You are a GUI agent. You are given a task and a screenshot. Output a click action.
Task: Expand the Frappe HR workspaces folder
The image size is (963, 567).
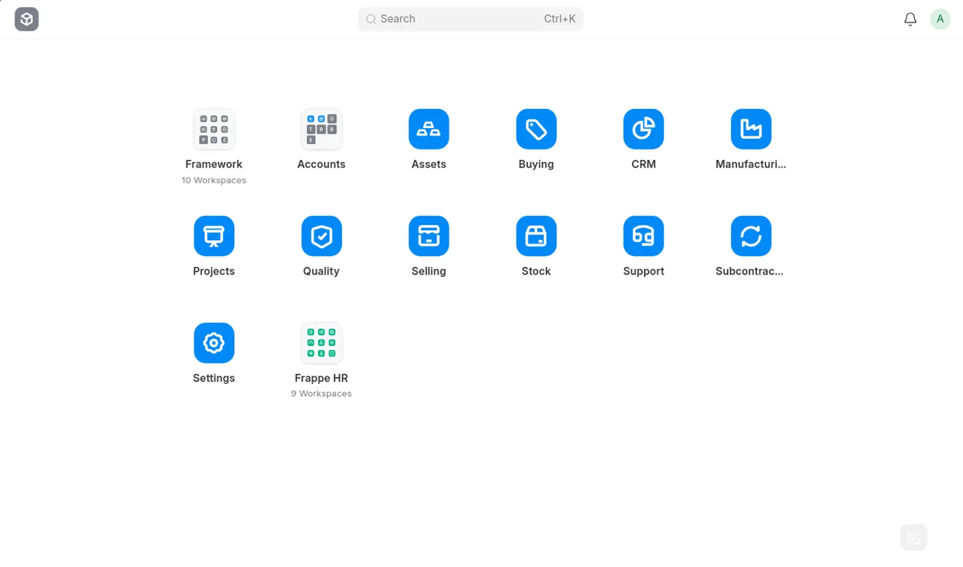coord(321,343)
